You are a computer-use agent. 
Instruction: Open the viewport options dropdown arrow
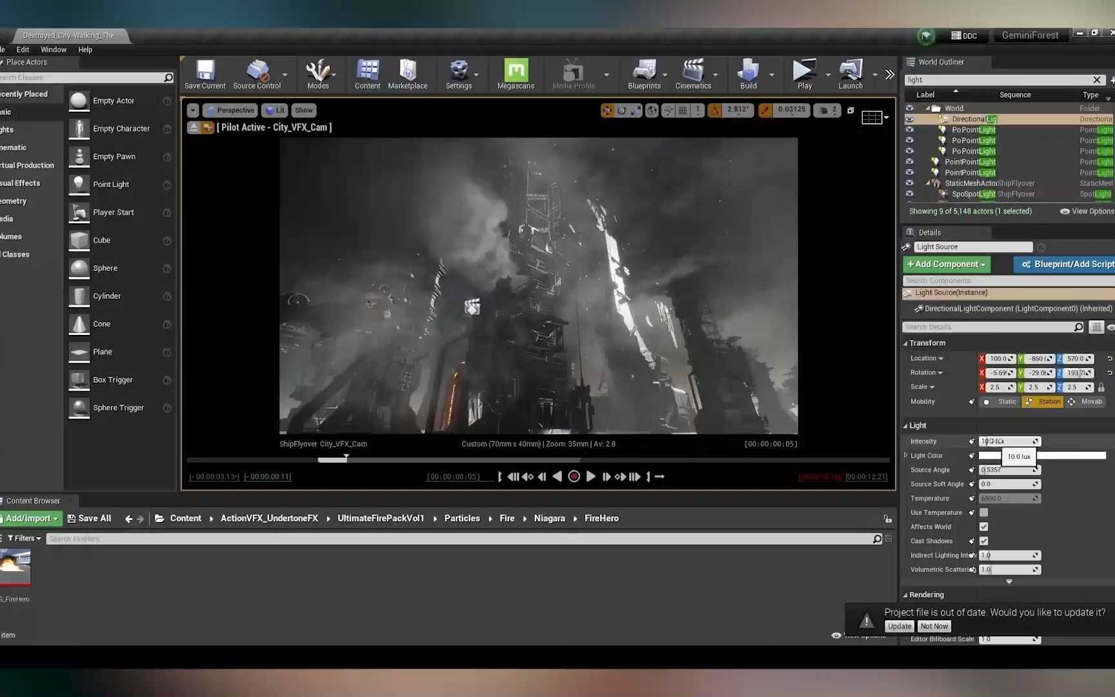click(193, 110)
